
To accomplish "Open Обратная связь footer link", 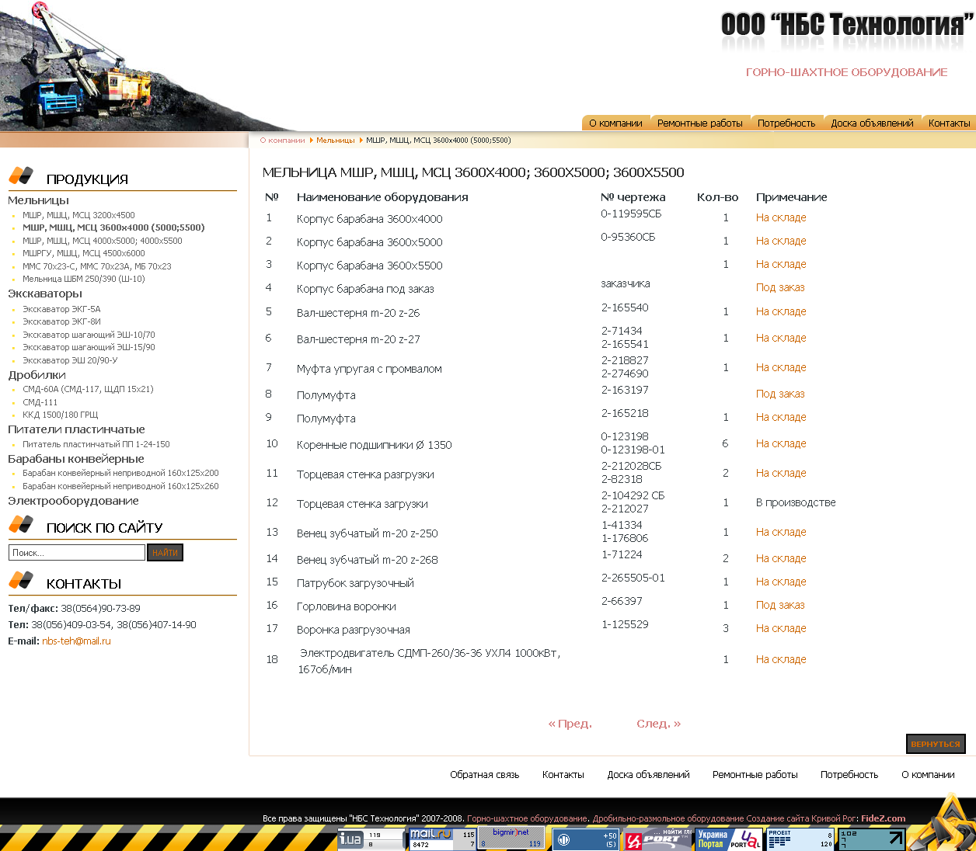I will 485,775.
